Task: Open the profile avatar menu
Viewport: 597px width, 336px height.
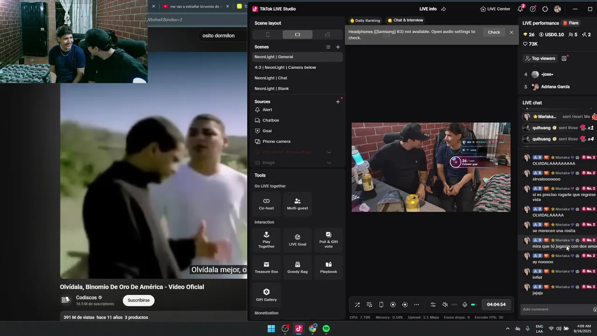Action: click(x=557, y=9)
